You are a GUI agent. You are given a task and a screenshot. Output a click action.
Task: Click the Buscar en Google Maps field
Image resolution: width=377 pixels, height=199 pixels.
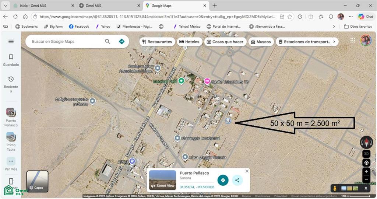point(66,41)
